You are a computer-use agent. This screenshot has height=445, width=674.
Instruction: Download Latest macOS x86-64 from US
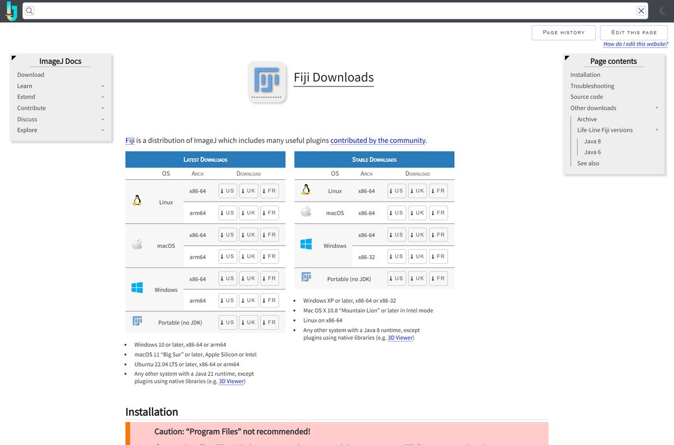click(228, 235)
